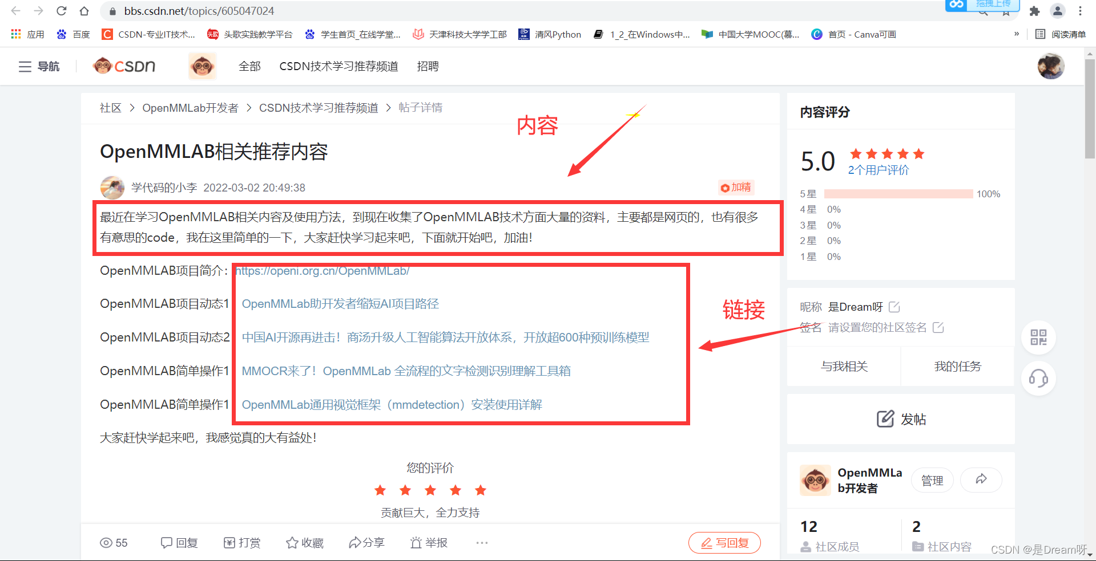The height and width of the screenshot is (561, 1096).
Task: Click the 写回复 button
Action: [724, 543]
